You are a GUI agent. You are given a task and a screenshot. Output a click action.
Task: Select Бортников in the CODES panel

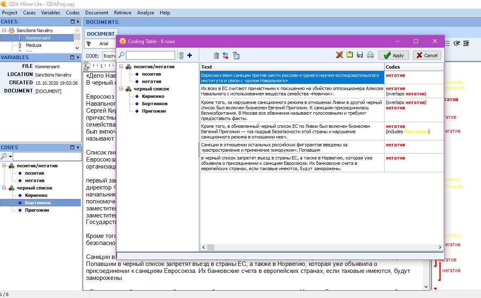tap(38, 203)
